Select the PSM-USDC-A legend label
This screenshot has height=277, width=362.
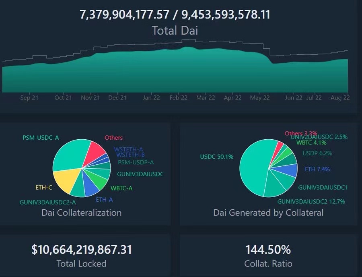pyautogui.click(x=41, y=138)
